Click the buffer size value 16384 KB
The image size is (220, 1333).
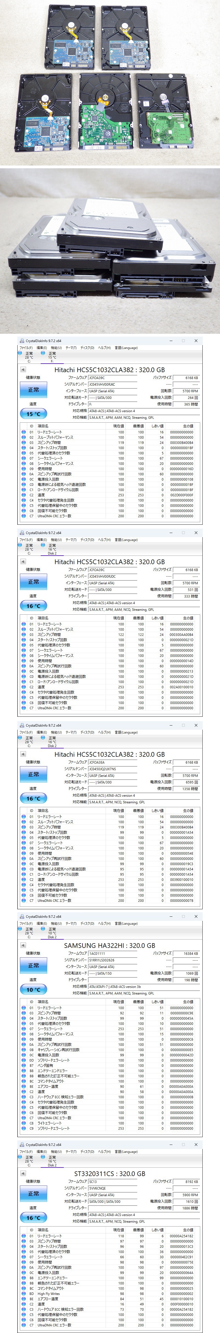tap(186, 953)
